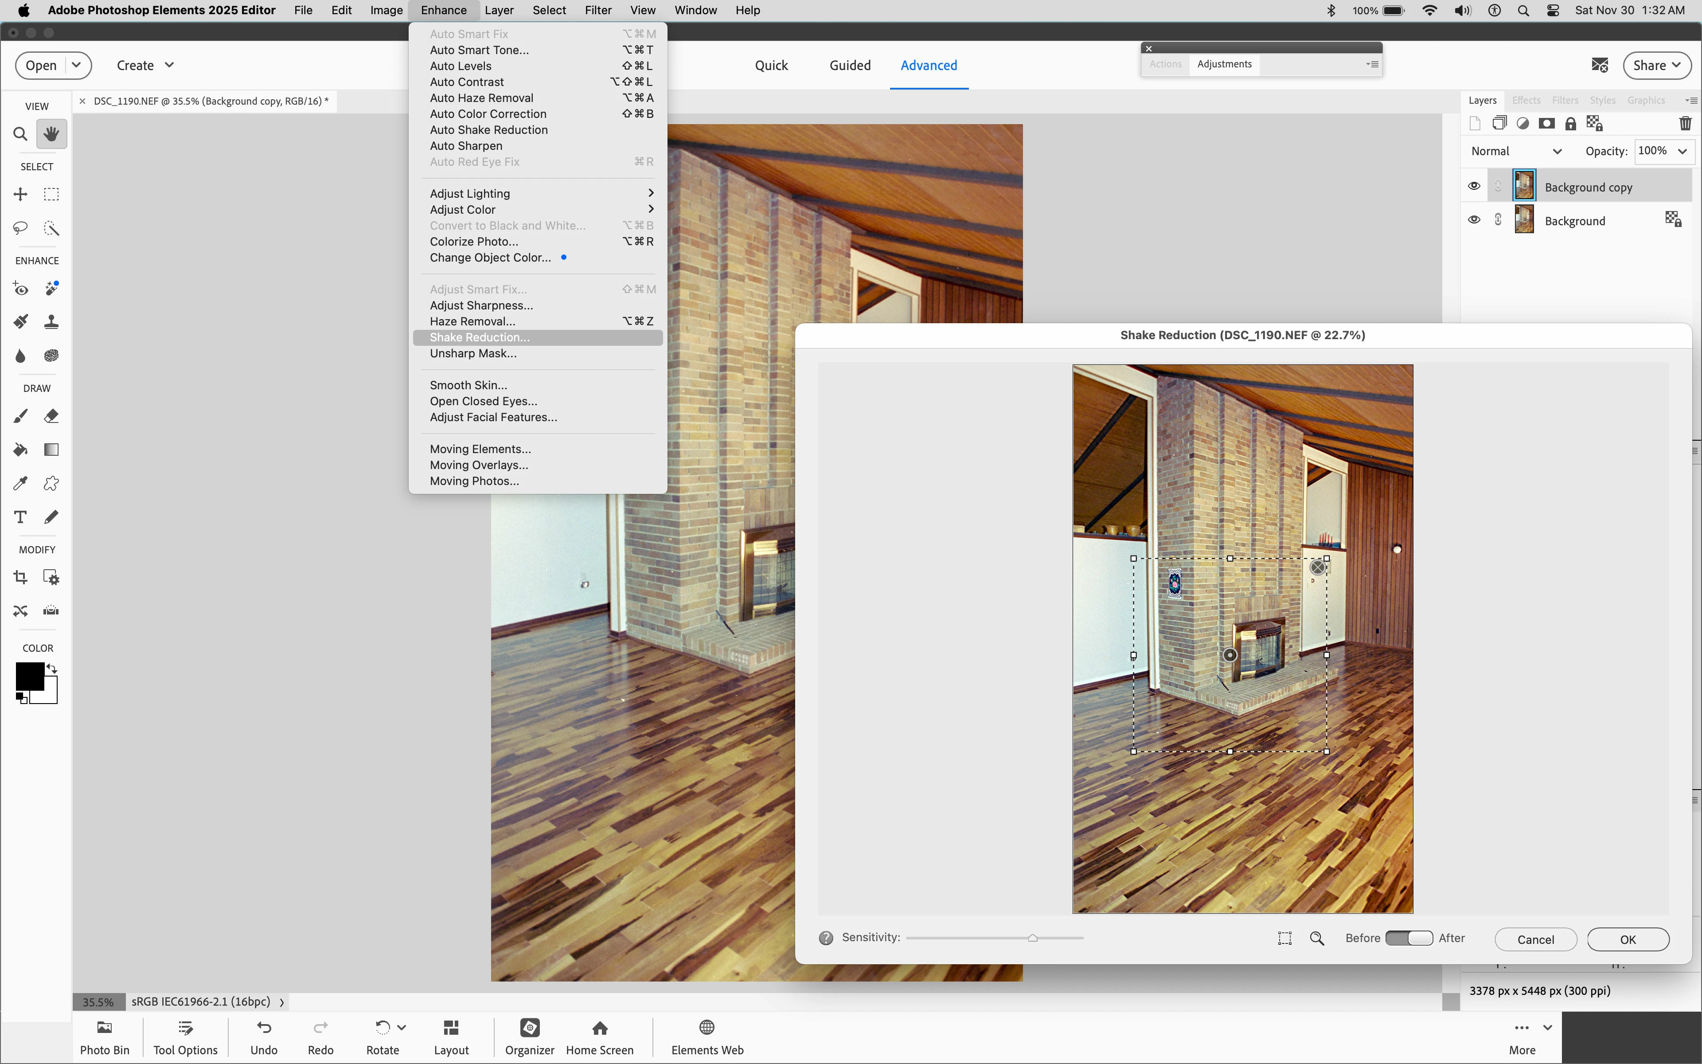1702x1064 pixels.
Task: Expand the Opacity 100% dropdown
Action: 1682,151
